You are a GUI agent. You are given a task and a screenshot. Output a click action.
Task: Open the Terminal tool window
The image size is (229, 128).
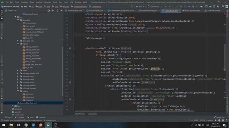(x=41, y=117)
